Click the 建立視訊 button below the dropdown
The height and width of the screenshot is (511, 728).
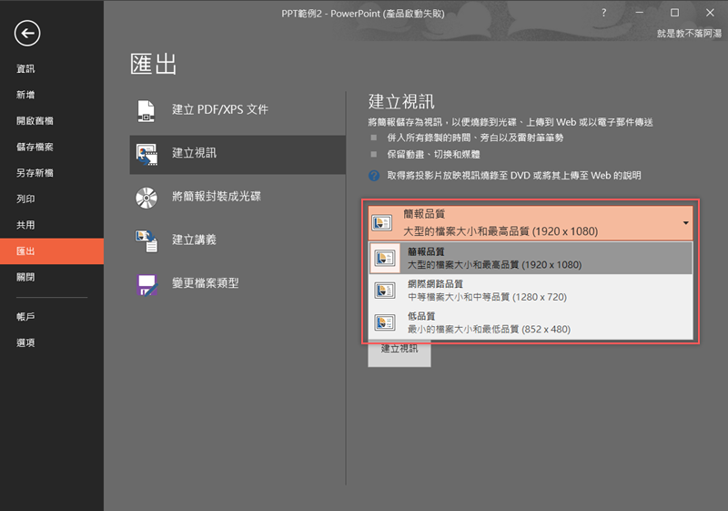point(399,353)
